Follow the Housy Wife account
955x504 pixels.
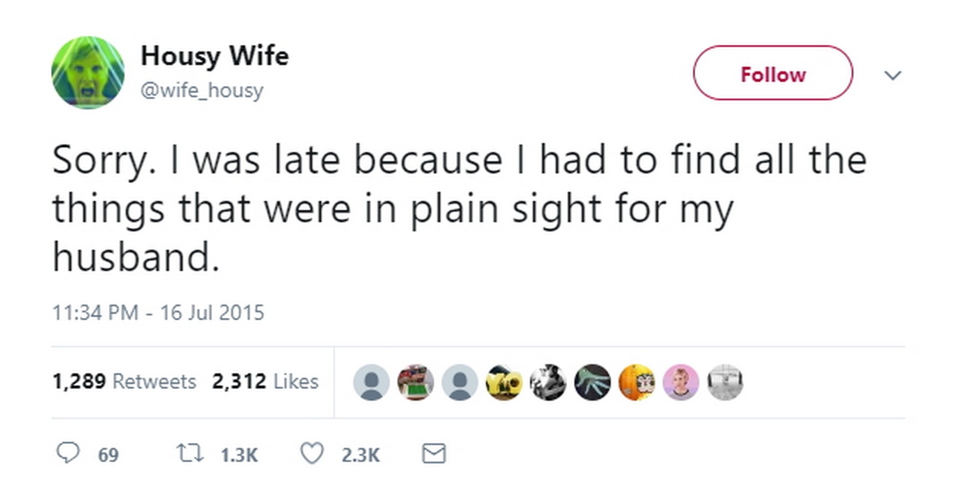point(772,73)
